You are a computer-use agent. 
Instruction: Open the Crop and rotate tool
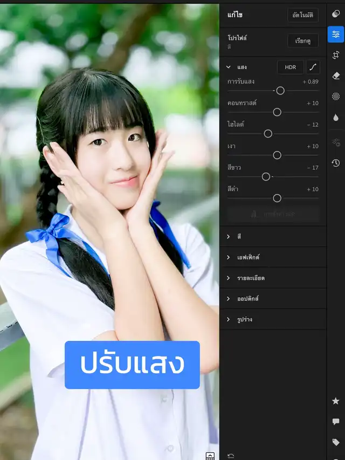tap(336, 55)
